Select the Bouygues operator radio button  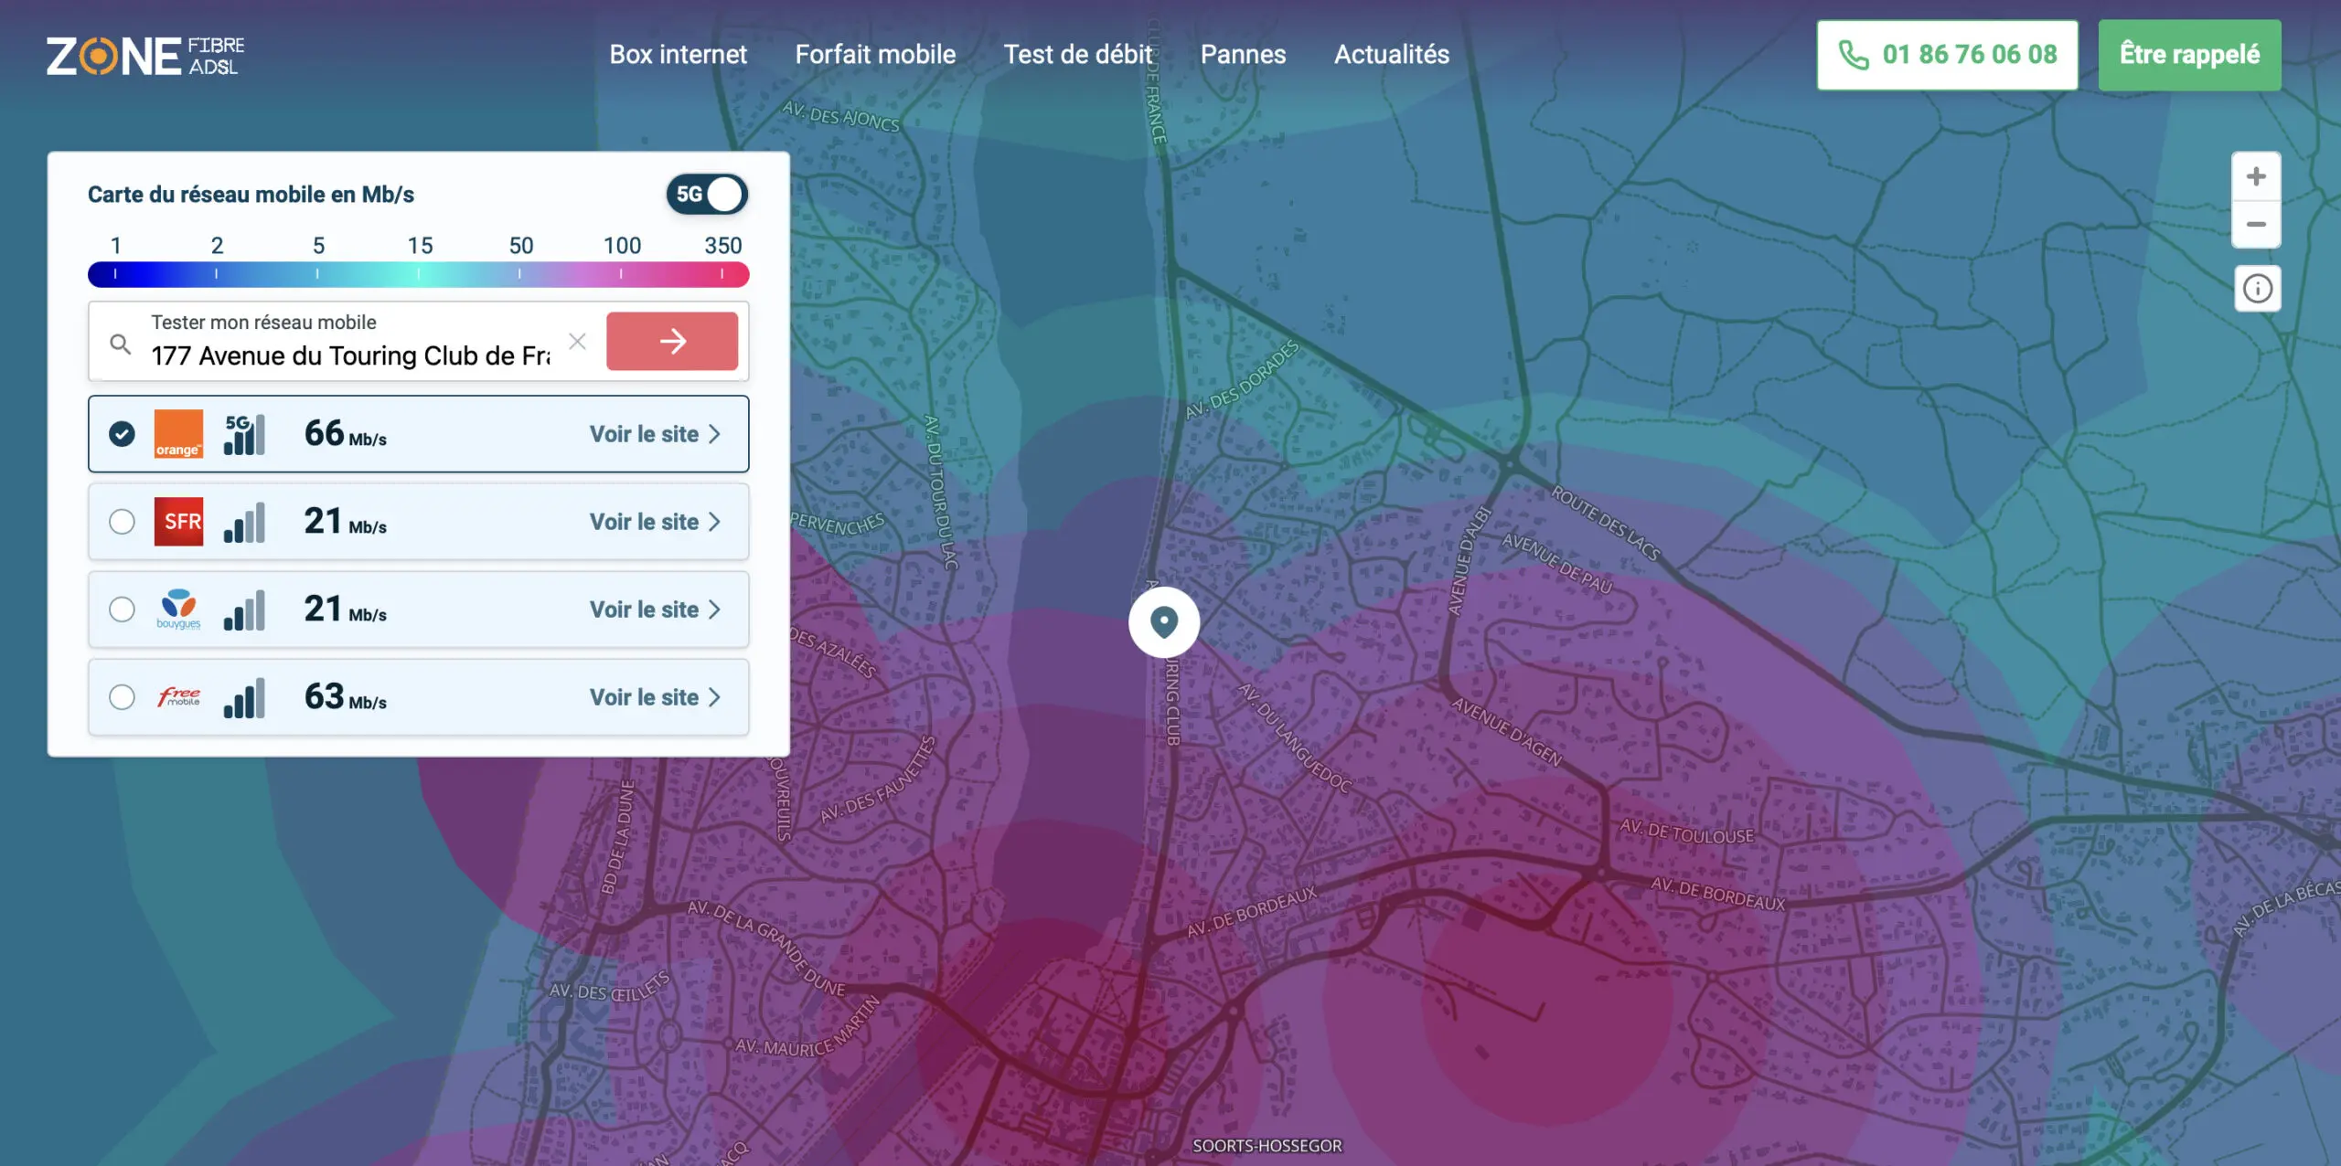point(122,609)
